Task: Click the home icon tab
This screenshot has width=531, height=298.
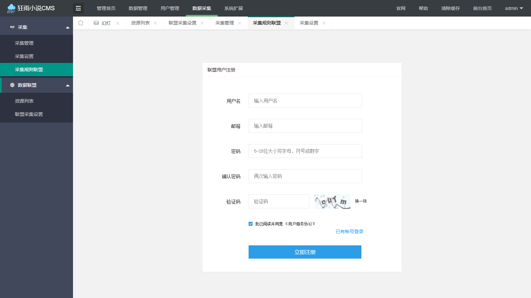Action: click(81, 23)
